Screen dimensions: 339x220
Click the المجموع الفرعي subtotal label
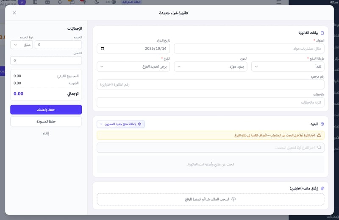click(x=68, y=76)
